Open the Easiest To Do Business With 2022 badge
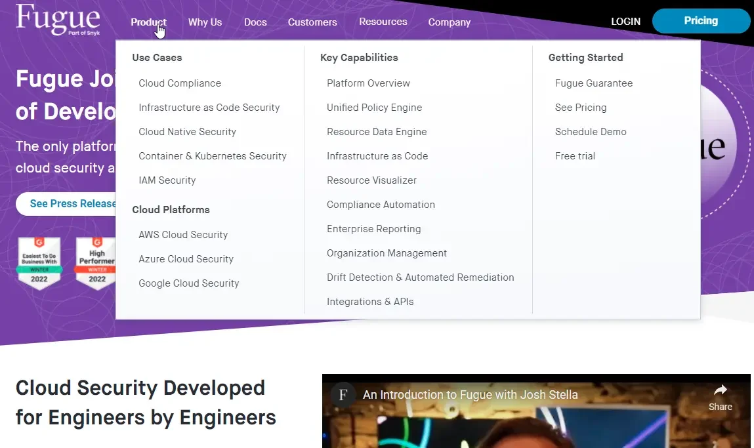Viewport: 754px width, 448px height. point(39,263)
